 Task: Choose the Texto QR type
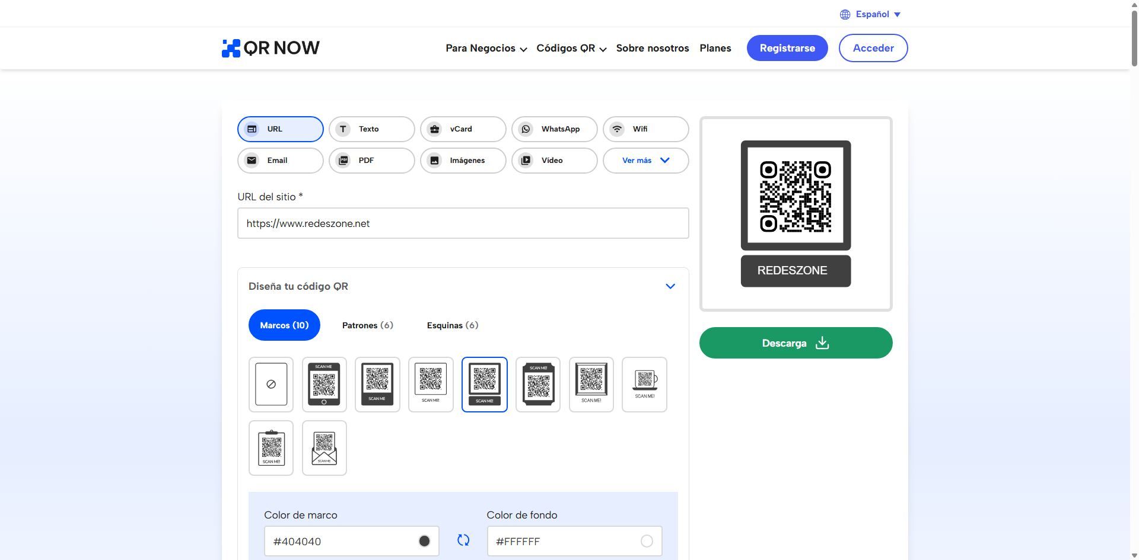point(371,129)
